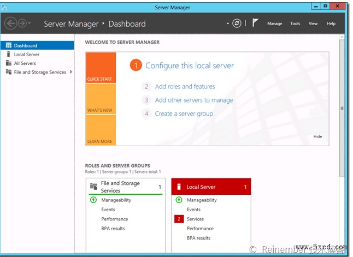Click Configure this local server link

[x=189, y=65]
